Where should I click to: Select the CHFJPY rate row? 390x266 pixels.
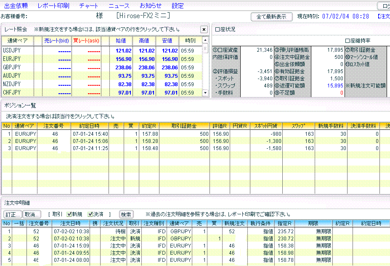tap(102, 92)
